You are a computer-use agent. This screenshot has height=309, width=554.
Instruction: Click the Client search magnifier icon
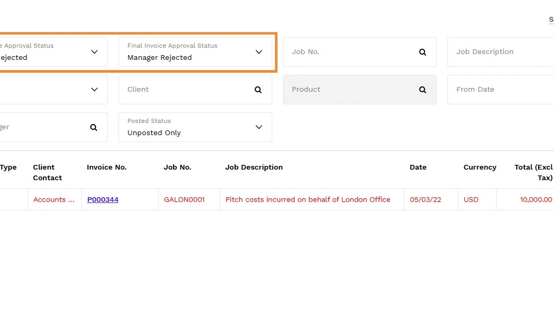point(258,90)
